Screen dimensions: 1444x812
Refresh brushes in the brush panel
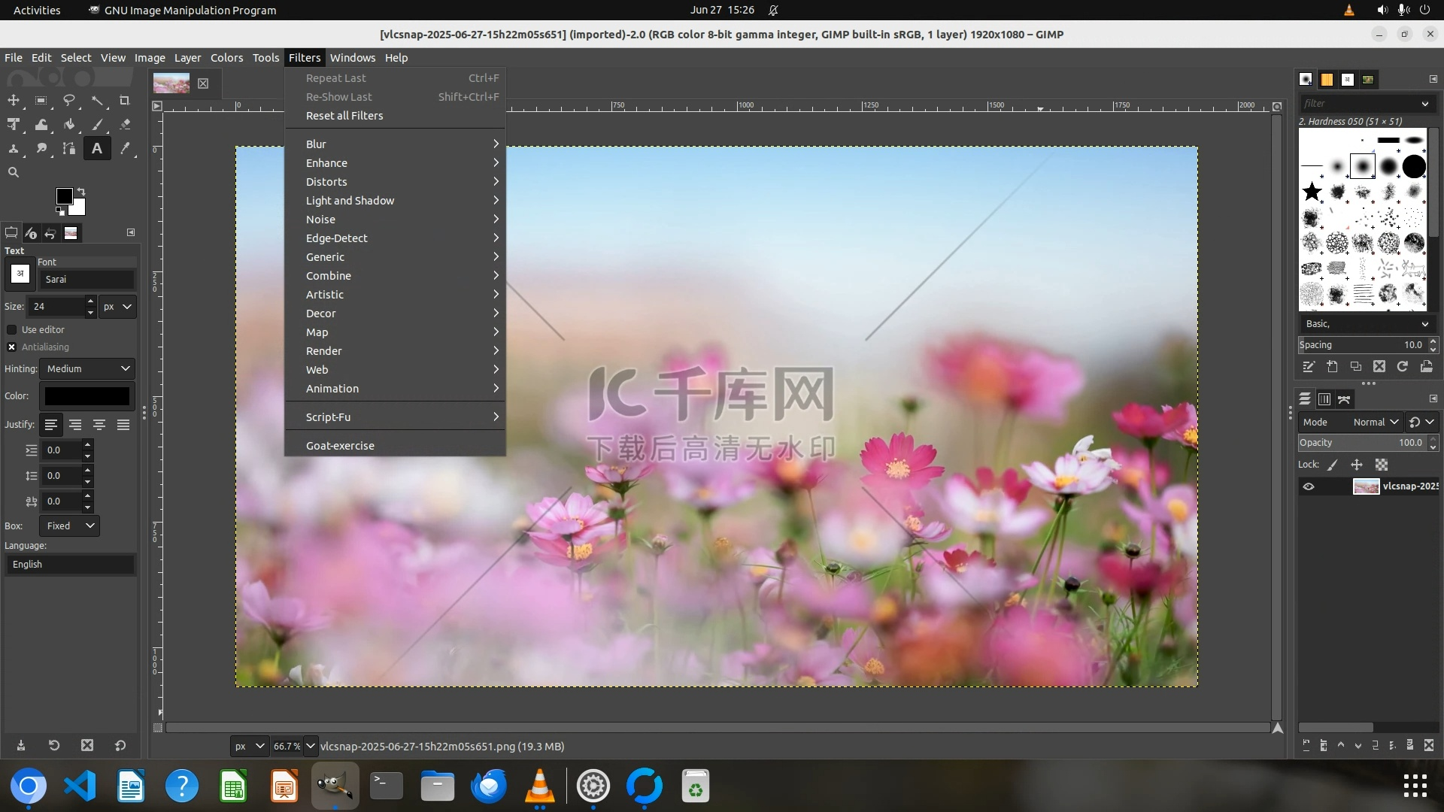[1403, 367]
